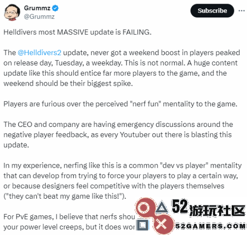
Task: Click the paragraph about CEO emergency discussions
Action: [x=118, y=135]
